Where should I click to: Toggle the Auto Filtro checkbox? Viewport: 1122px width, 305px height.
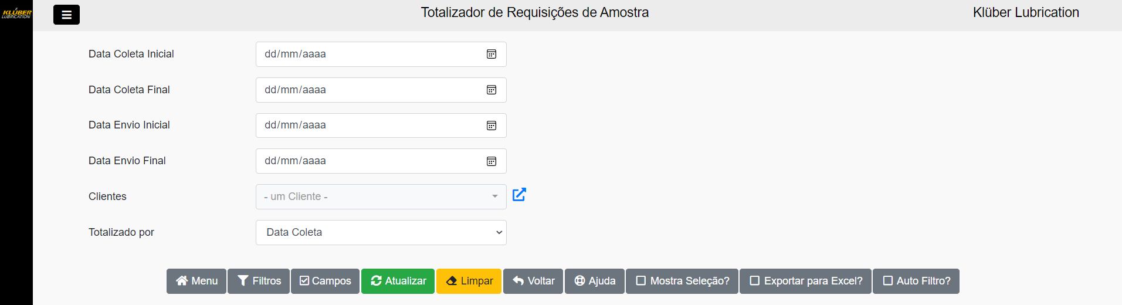coord(889,281)
